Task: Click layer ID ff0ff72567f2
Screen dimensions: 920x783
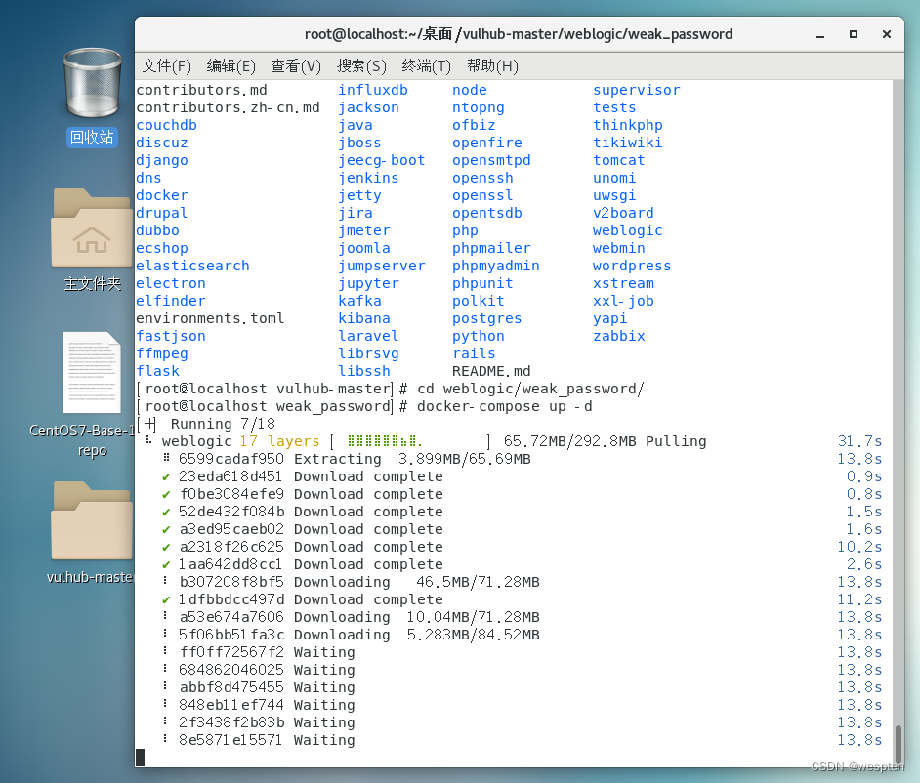Action: tap(230, 652)
